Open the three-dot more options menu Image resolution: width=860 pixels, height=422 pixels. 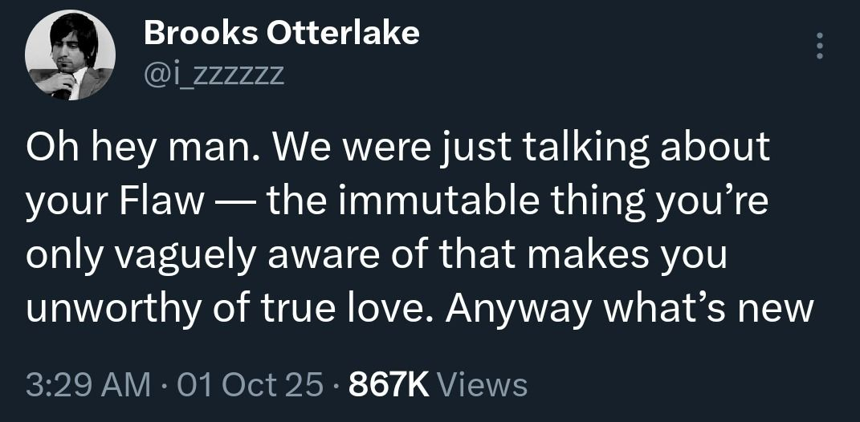(819, 47)
